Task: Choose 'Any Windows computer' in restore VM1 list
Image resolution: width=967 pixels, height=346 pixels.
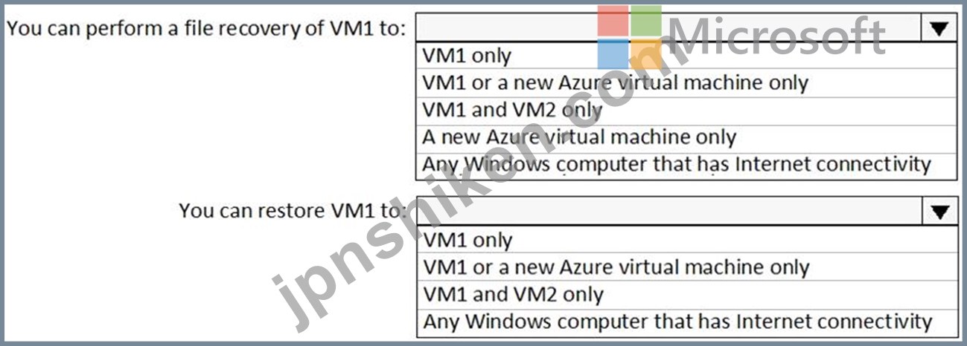Action: click(x=677, y=322)
